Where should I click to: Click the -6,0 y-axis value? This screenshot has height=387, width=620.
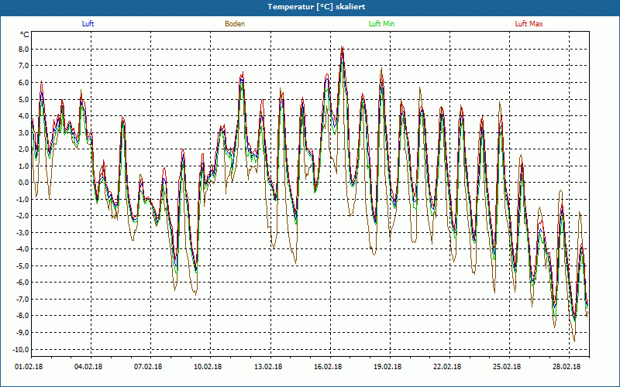point(22,283)
